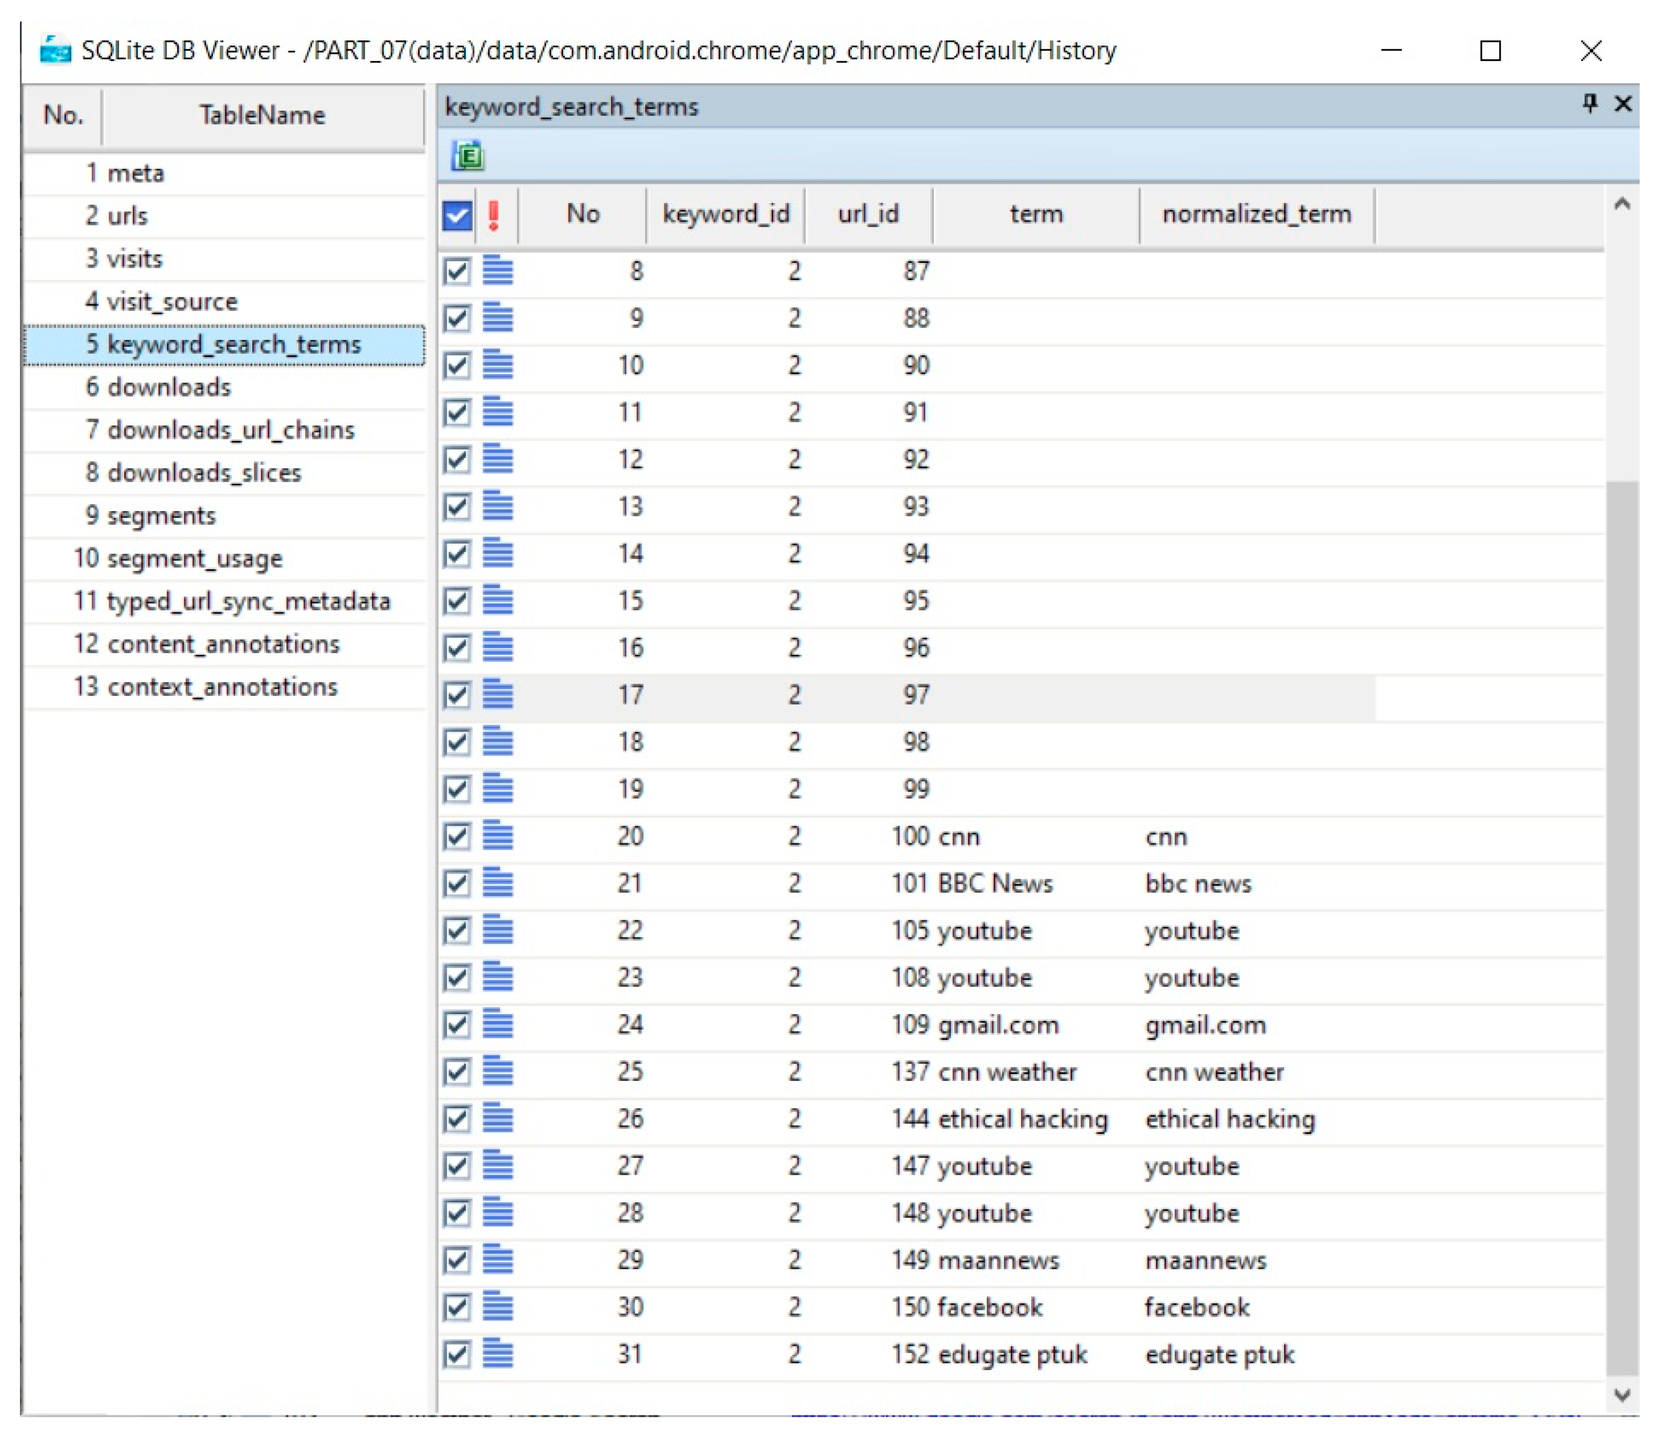
Task: Open the downloads table
Action: [169, 387]
